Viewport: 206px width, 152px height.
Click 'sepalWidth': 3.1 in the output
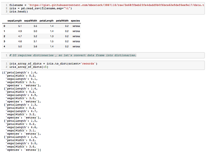(21, 130)
